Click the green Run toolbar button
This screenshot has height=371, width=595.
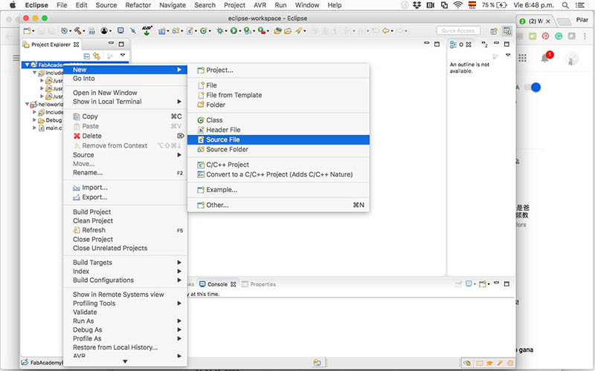(234, 30)
